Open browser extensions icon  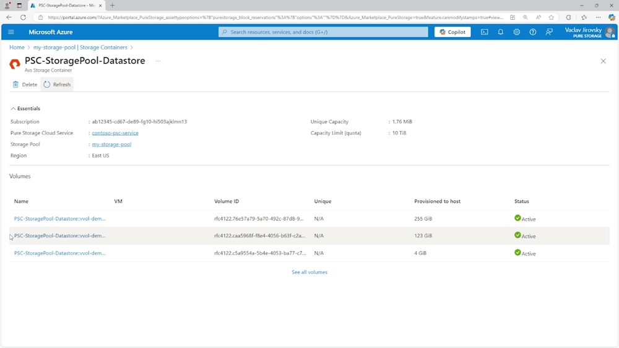coord(568,17)
